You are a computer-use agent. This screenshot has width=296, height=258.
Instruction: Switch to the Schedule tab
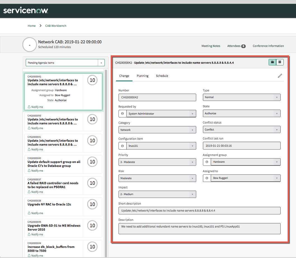point(162,76)
